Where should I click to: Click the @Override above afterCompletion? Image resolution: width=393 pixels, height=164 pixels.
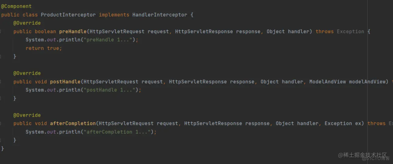pos(27,115)
